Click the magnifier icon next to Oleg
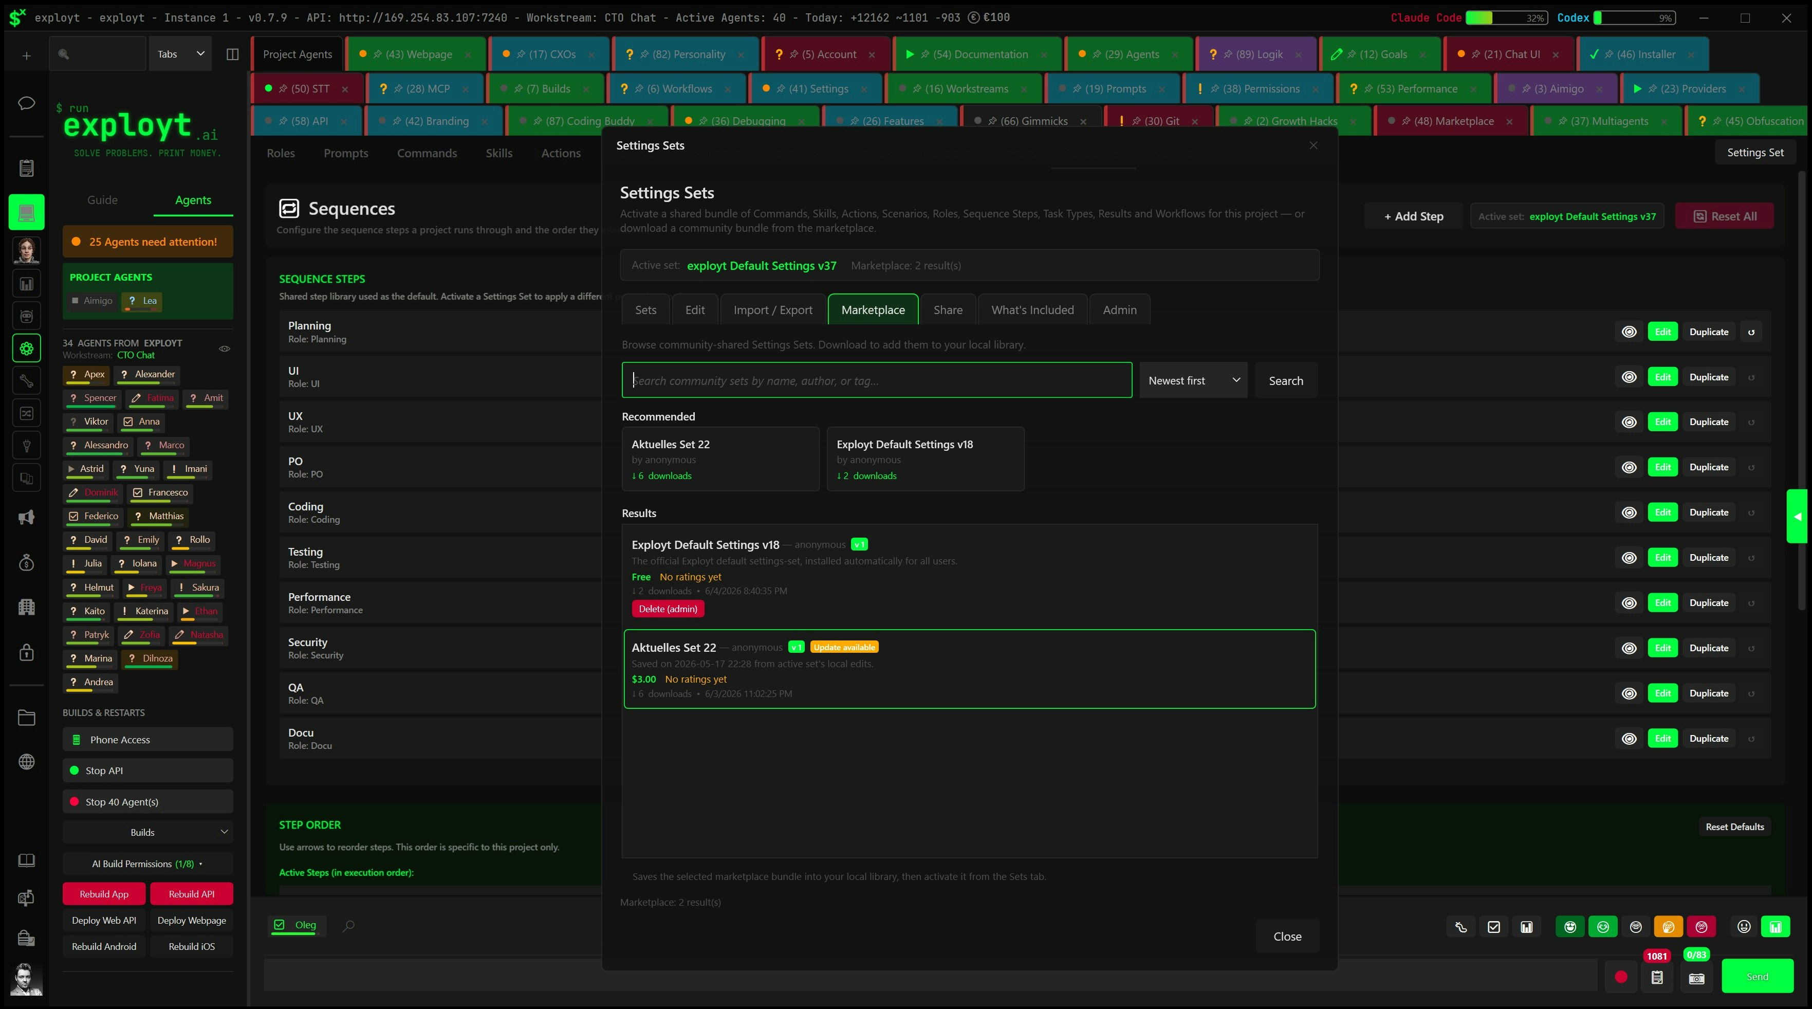This screenshot has height=1009, width=1812. coord(348,925)
